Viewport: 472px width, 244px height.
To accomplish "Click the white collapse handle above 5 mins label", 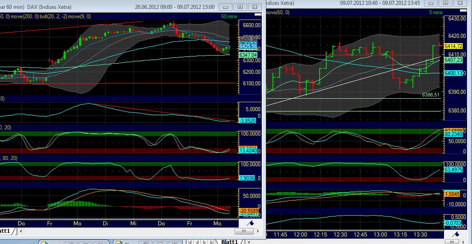I will (x=464, y=11).
